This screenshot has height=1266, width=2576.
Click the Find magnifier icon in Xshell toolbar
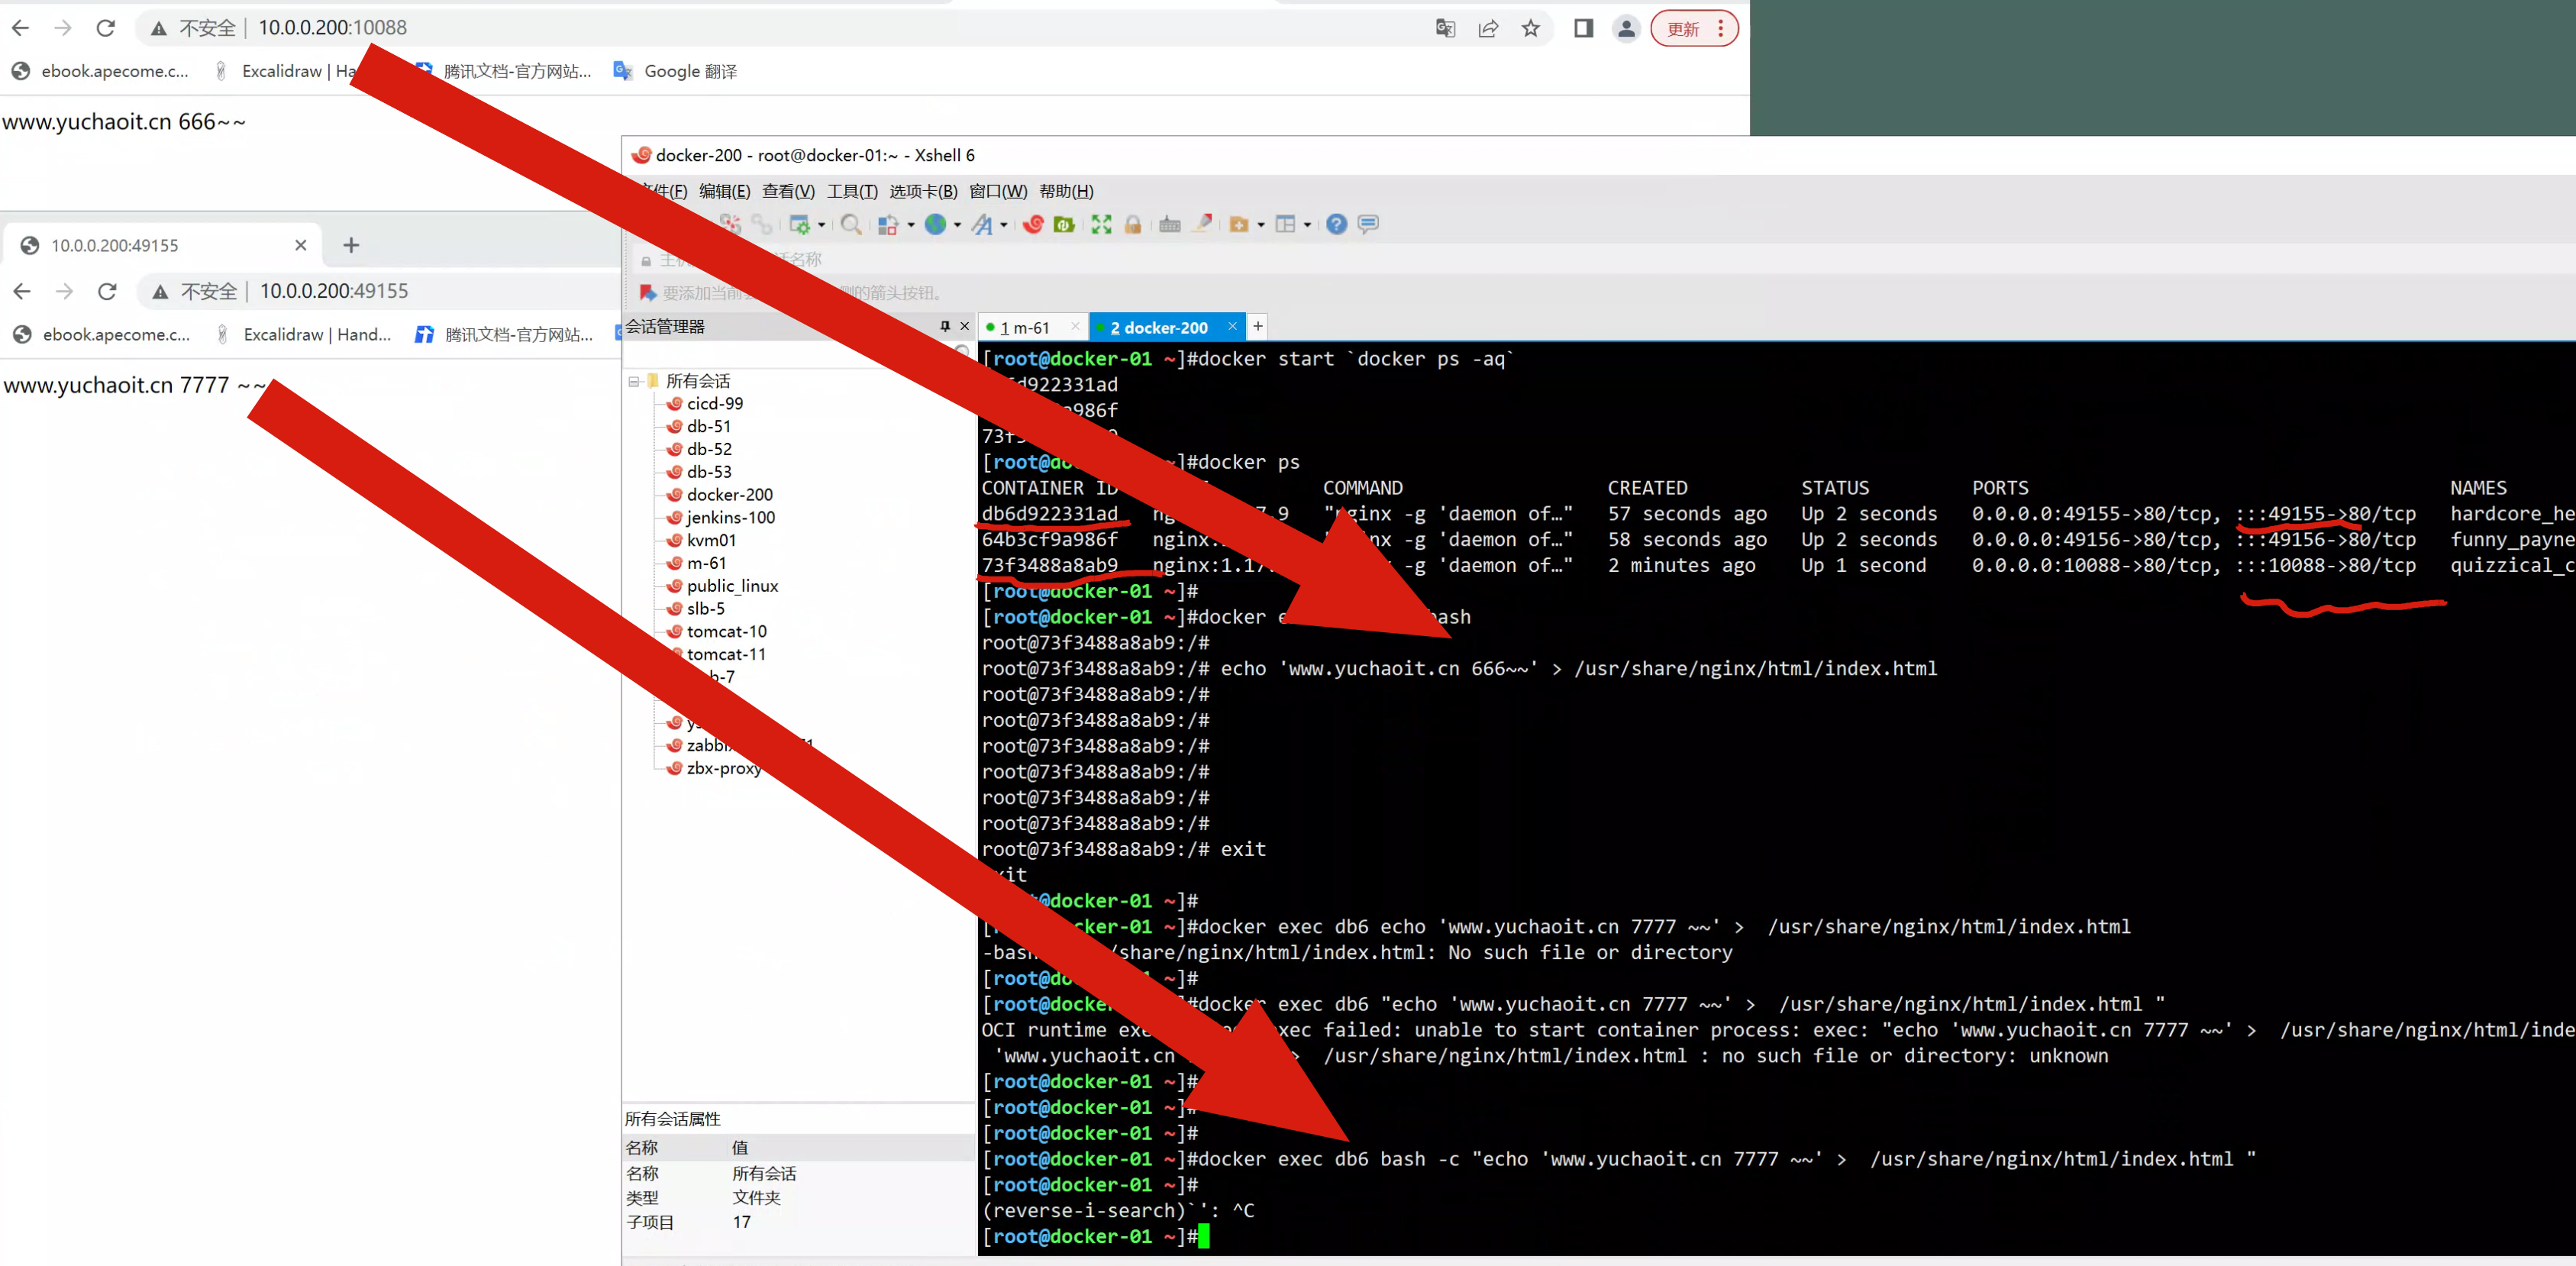(850, 224)
